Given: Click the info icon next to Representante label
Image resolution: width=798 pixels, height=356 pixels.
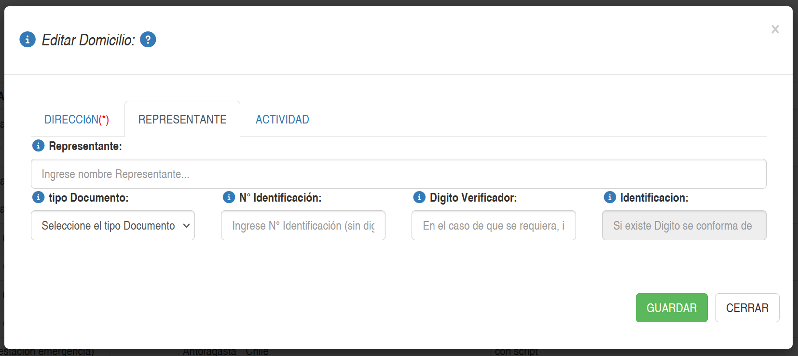Looking at the screenshot, I should tap(38, 146).
